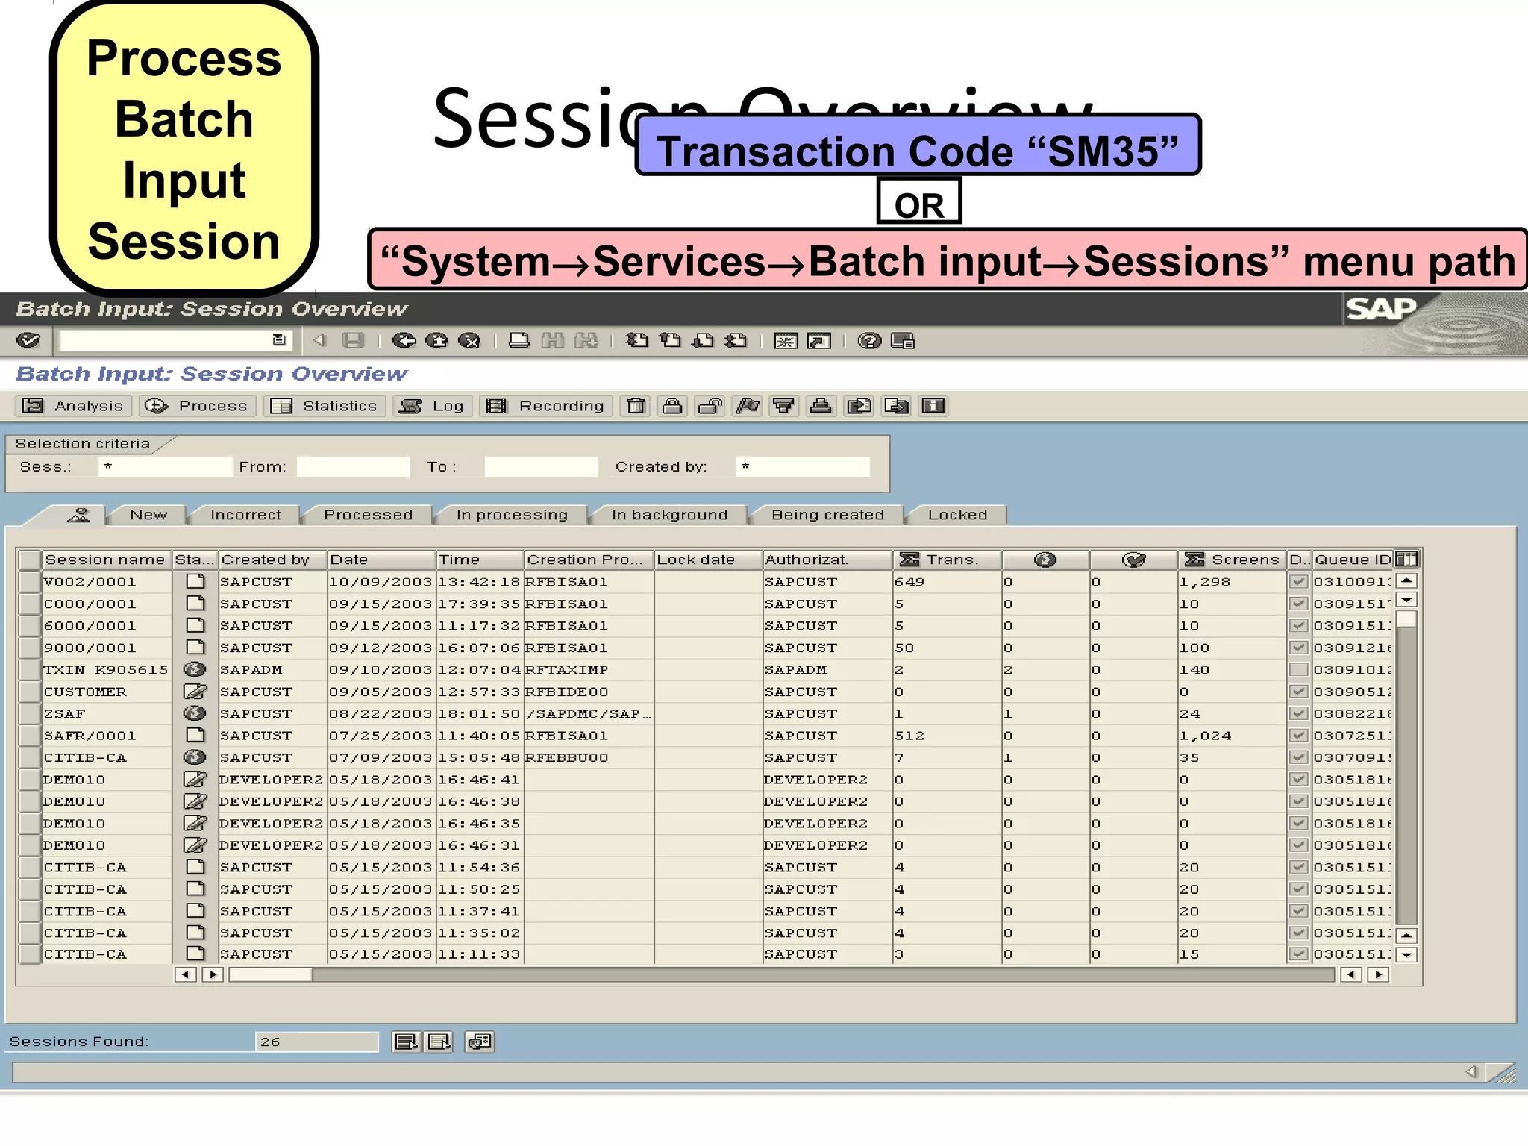Toggle D. checkbox for session CUSTOMER
Viewport: 1528px width, 1146px height.
1299,692
